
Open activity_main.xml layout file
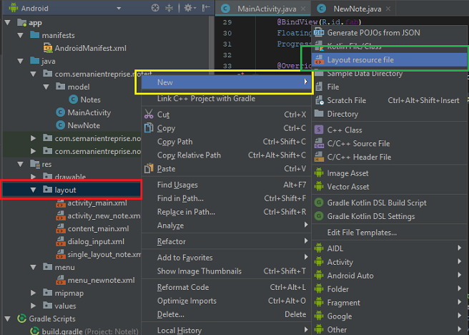point(92,203)
